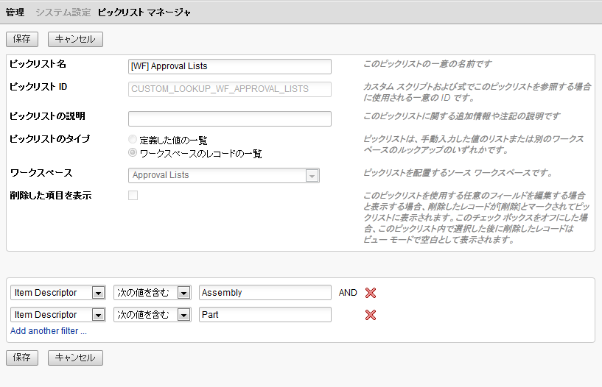Open second filter's 次の値を含む operator dropdown
The height and width of the screenshot is (387, 602).
(183, 315)
